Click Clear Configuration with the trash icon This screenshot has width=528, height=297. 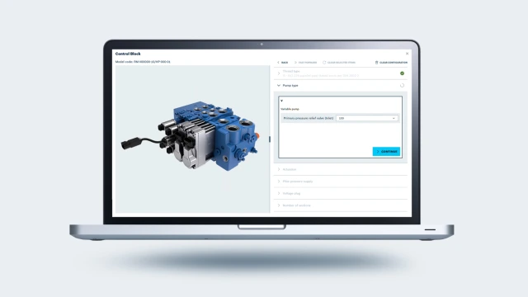391,63
